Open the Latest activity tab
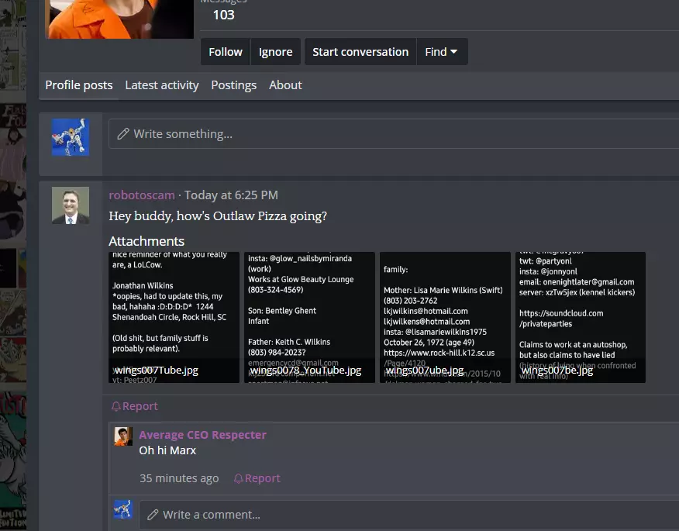Screen dimensions: 679x531 click(x=162, y=85)
